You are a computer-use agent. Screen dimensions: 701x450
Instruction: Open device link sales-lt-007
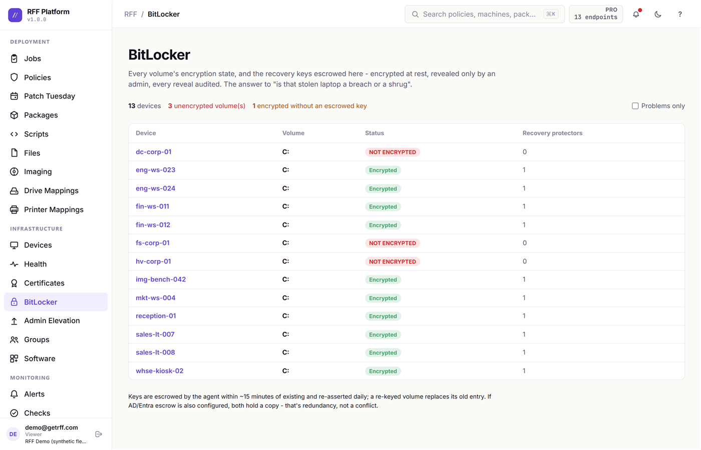click(155, 334)
